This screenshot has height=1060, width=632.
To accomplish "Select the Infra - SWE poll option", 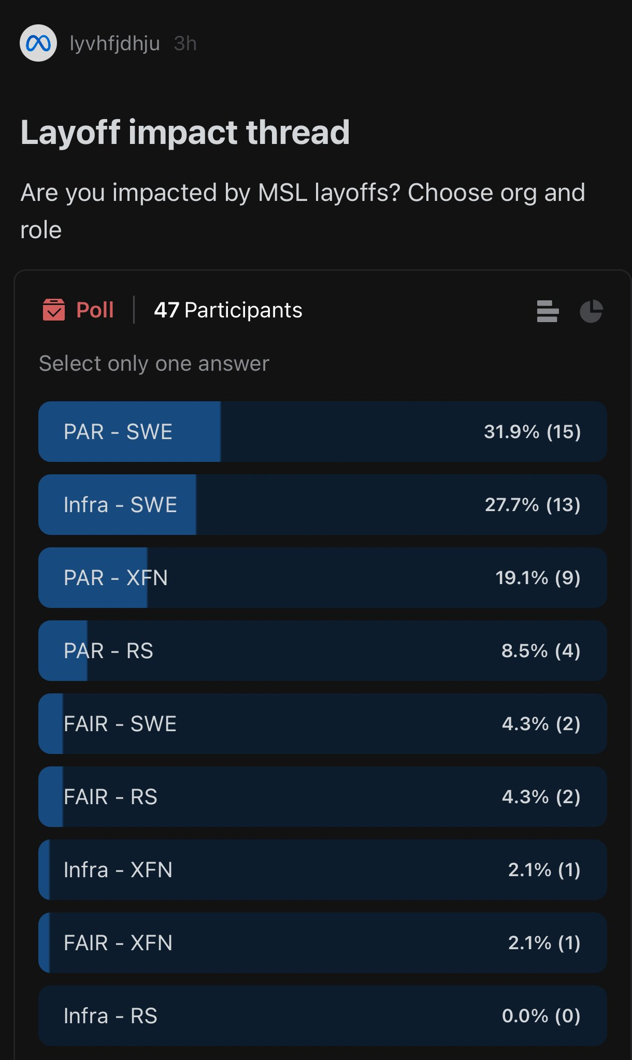I will coord(322,504).
